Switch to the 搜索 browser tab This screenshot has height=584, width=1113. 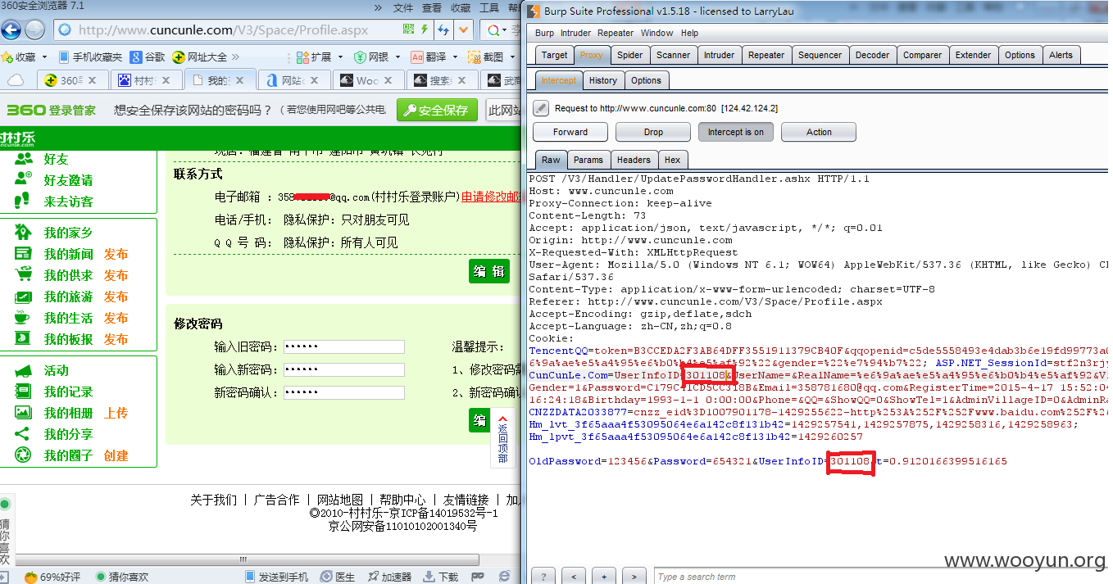tap(440, 80)
